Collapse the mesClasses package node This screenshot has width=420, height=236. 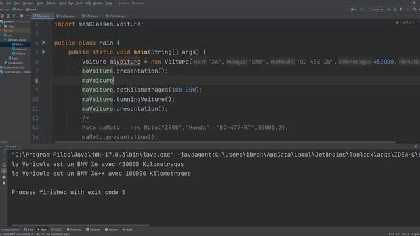(5, 39)
